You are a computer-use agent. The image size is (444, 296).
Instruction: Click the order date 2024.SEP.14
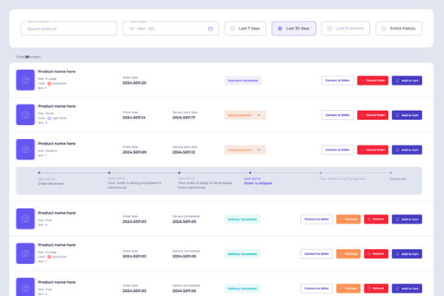tap(134, 118)
